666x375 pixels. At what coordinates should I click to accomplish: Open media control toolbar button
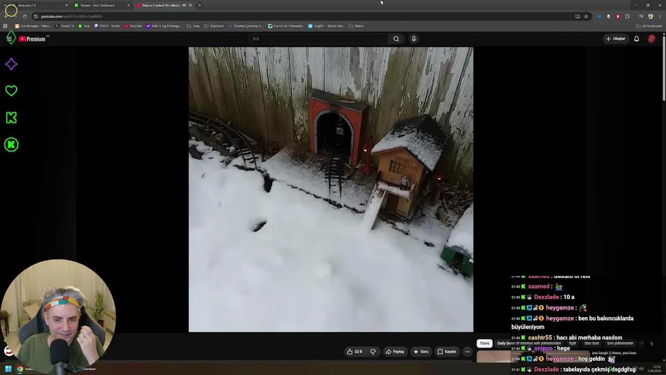[x=641, y=16]
